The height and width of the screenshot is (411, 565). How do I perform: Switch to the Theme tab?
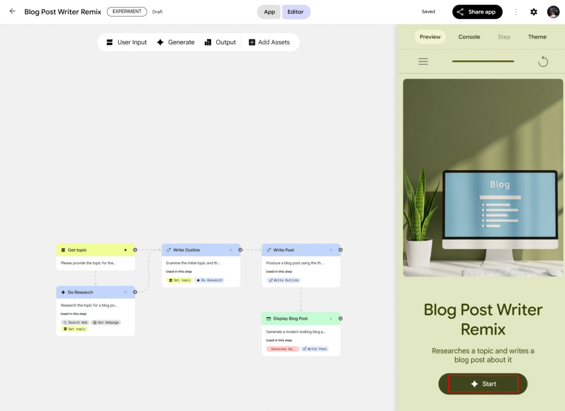(537, 37)
